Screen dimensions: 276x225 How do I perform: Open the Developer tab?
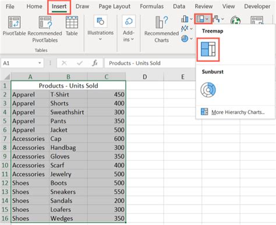point(257,6)
